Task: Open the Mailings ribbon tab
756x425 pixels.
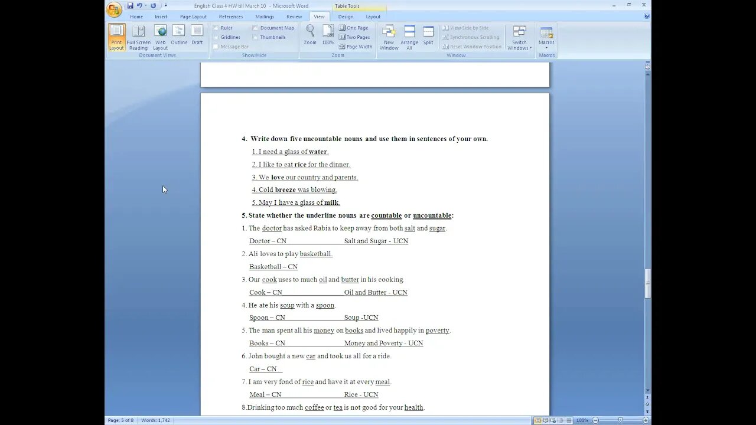Action: pyautogui.click(x=265, y=17)
